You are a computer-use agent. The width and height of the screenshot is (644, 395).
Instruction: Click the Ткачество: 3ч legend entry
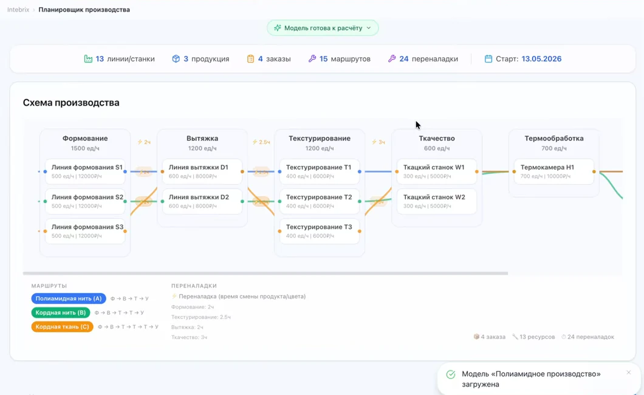click(189, 337)
